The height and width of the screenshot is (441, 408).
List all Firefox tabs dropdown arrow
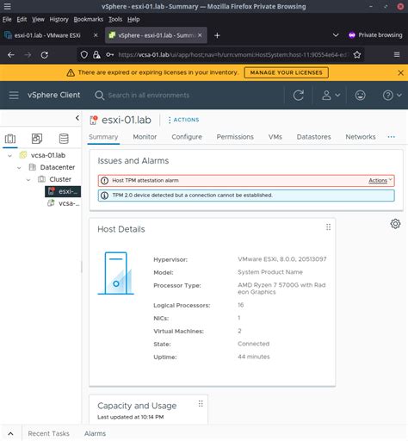(336, 35)
